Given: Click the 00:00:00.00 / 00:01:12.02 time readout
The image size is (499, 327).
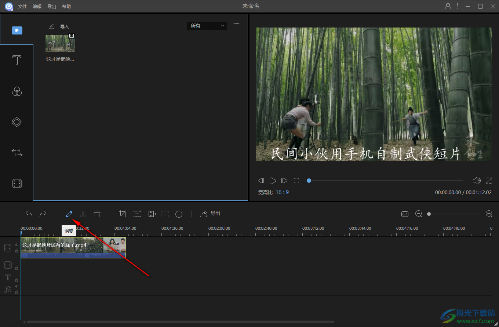Looking at the screenshot, I should 463,192.
